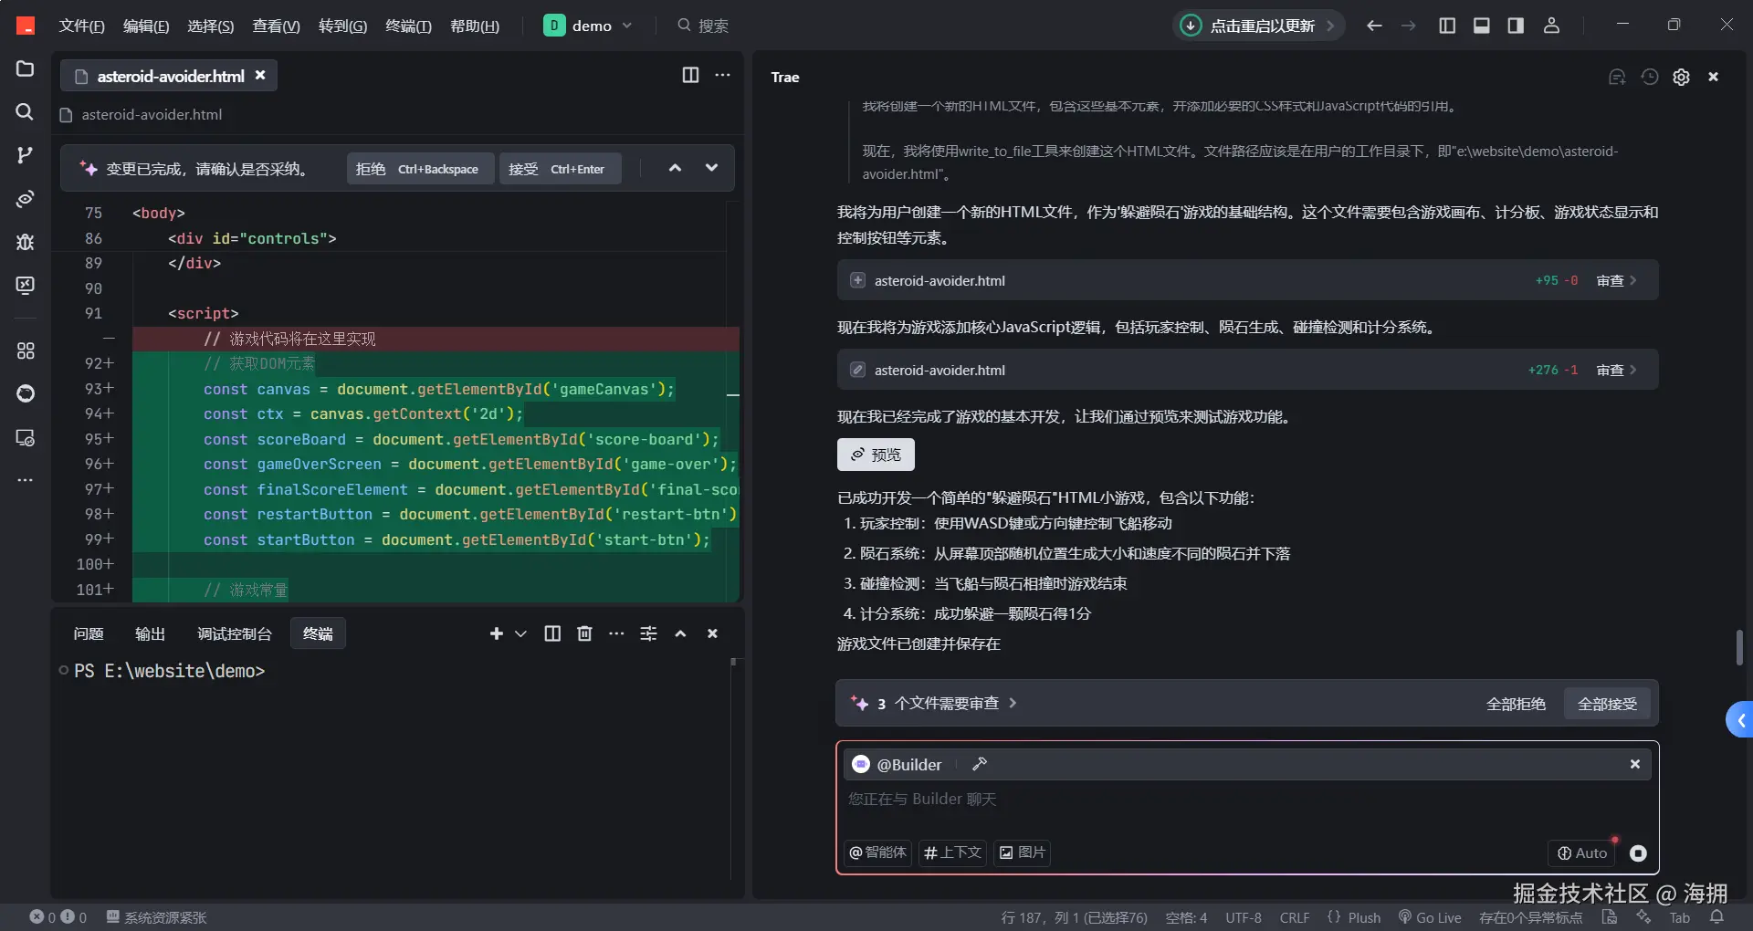The height and width of the screenshot is (931, 1753).
Task: Open the 终端(T) menu
Action: coord(408,26)
